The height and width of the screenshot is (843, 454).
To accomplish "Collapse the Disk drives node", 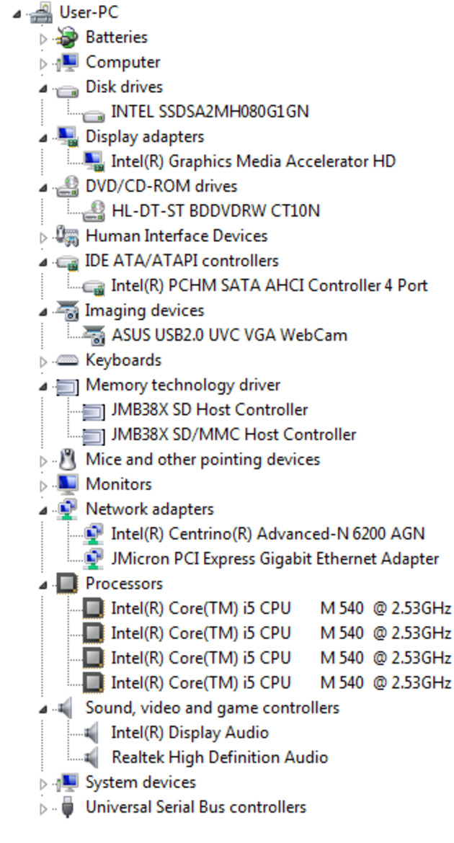I will click(x=43, y=89).
